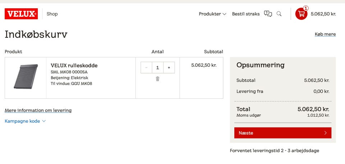Increase quantity with plus button

[x=169, y=67]
